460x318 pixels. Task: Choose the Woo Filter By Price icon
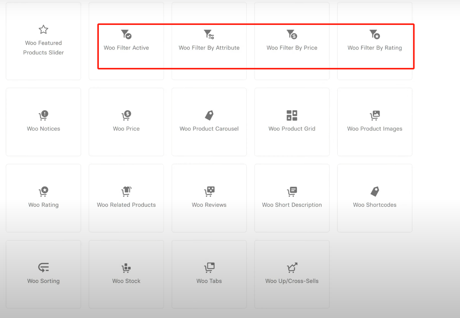point(292,34)
